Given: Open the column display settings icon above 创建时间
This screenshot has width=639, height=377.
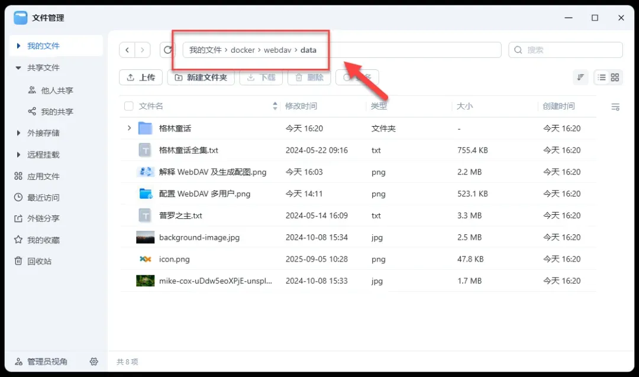Looking at the screenshot, I should point(615,106).
